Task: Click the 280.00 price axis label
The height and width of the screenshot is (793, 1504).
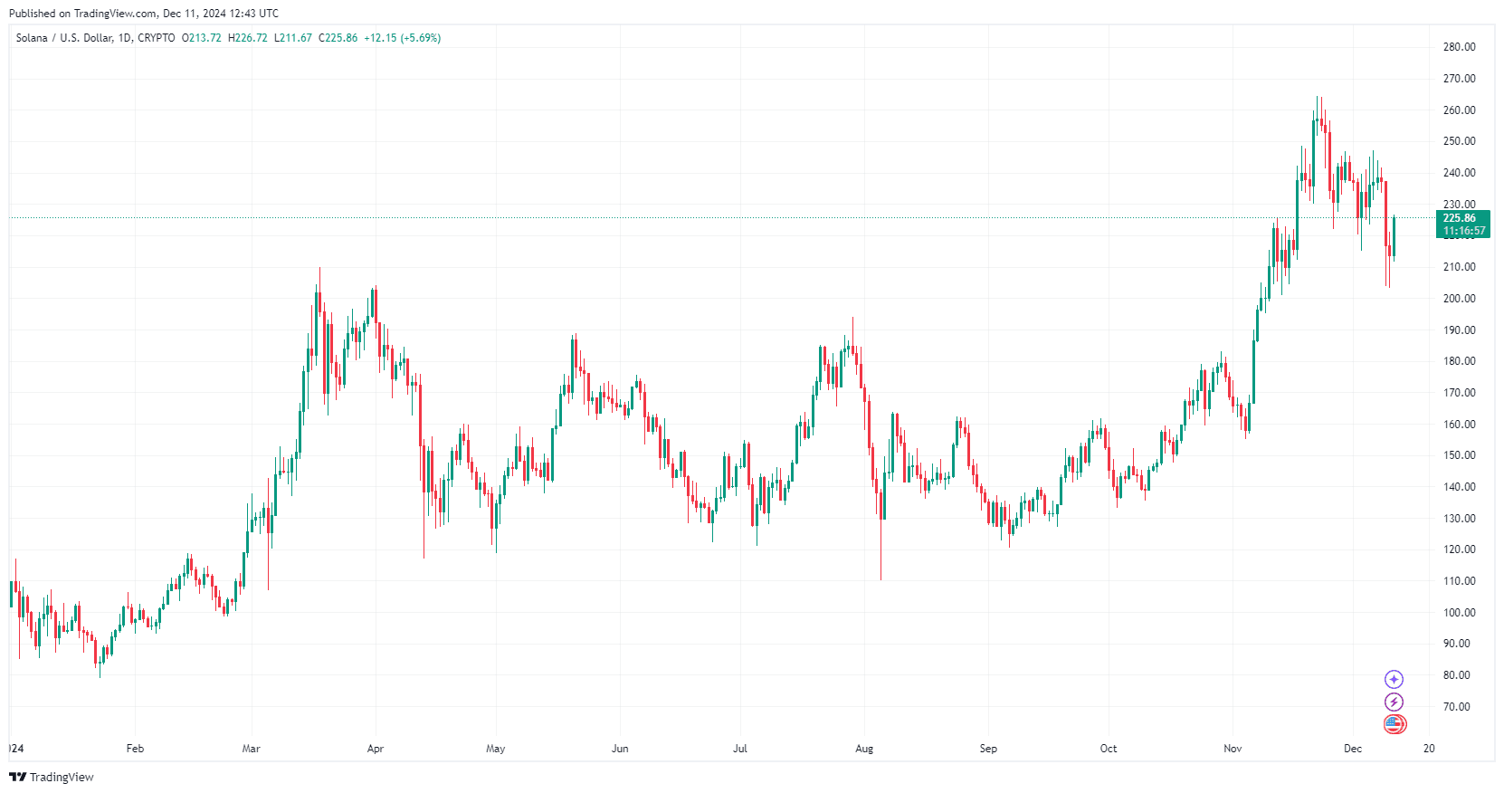Action: point(1459,47)
